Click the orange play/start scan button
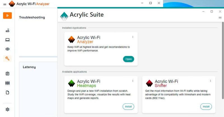224x117 pixels. tap(8, 16)
